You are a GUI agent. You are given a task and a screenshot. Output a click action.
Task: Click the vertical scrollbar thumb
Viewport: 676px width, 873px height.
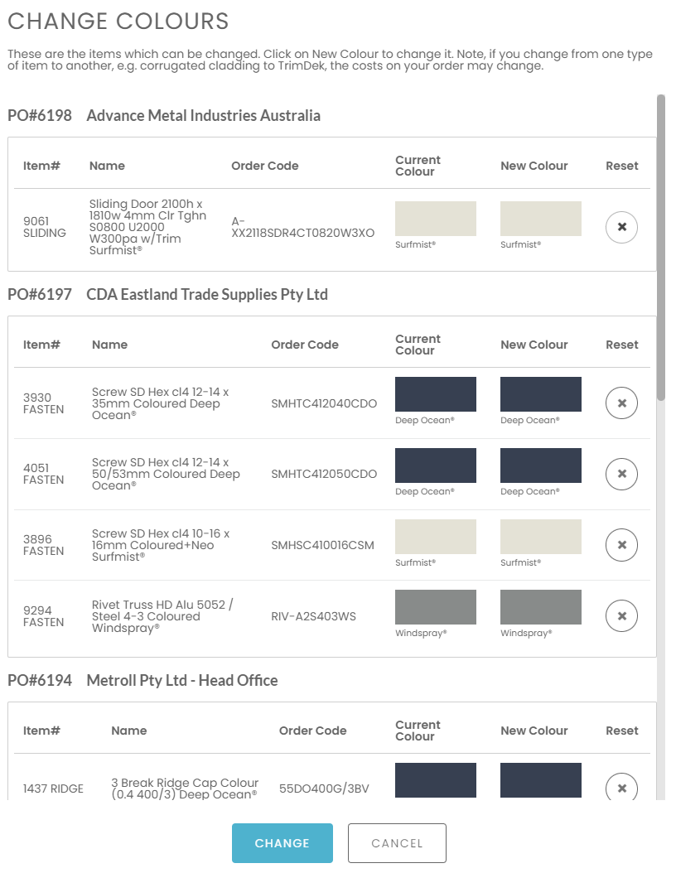click(660, 248)
